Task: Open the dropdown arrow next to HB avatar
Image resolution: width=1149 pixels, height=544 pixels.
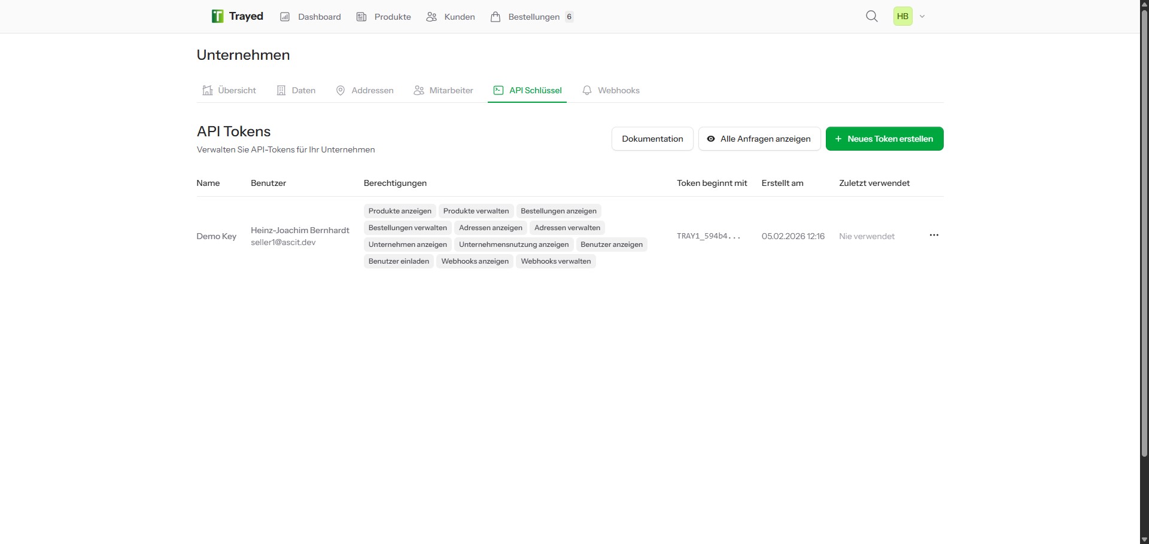Action: coord(922,16)
